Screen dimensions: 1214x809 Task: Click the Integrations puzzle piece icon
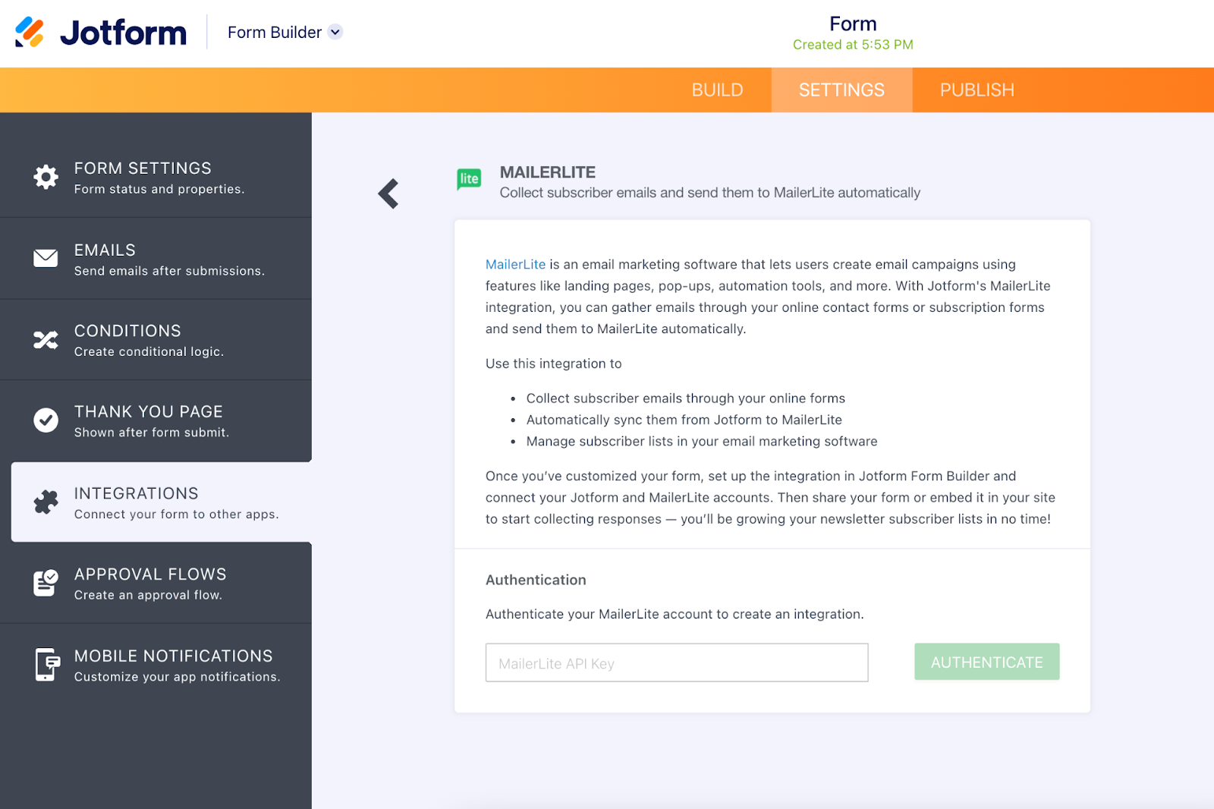46,502
